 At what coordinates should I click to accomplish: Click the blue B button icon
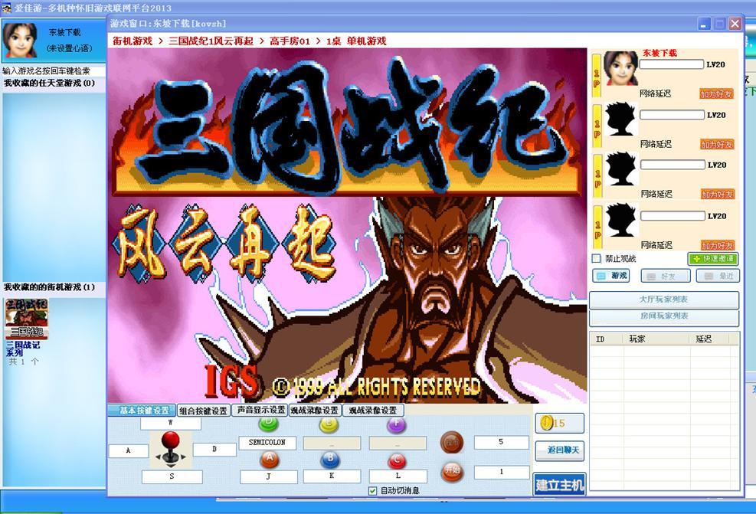pos(330,460)
